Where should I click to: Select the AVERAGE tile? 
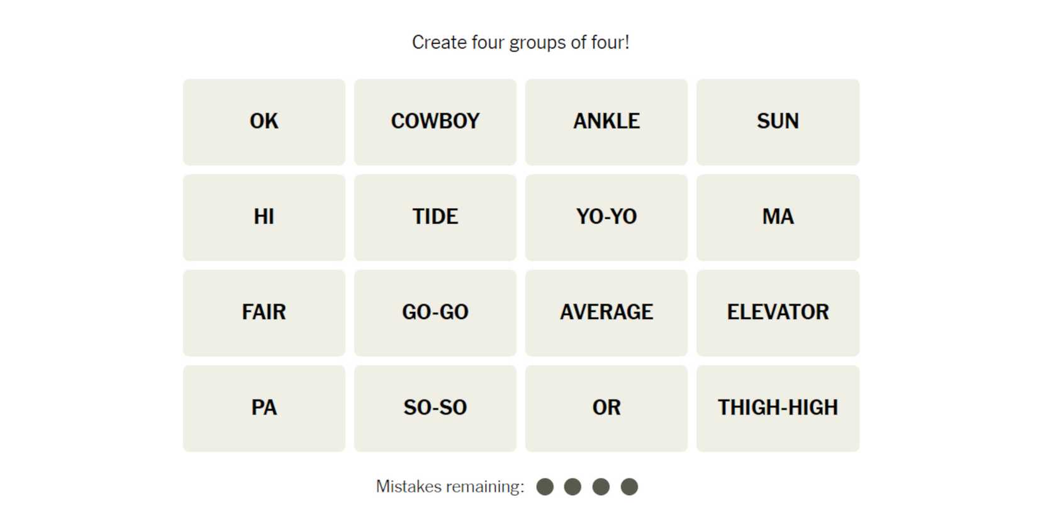coord(606,313)
